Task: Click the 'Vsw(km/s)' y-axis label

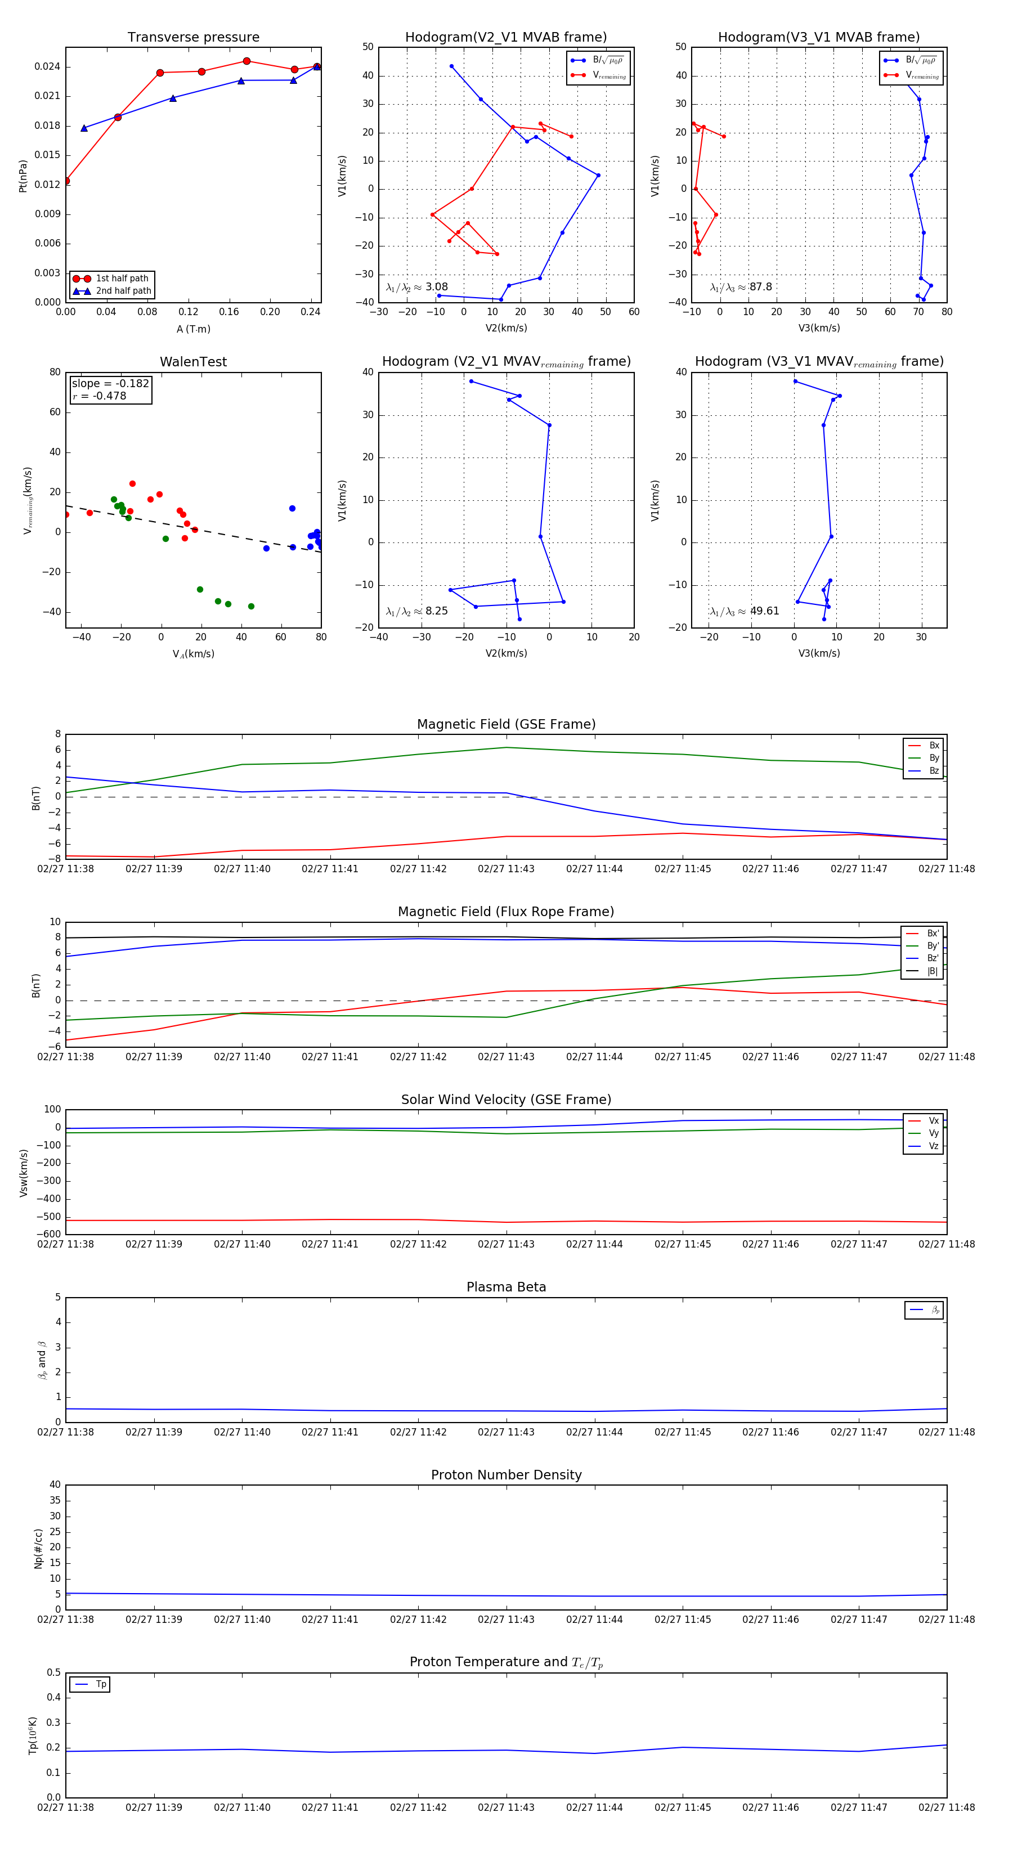Action: (23, 1172)
